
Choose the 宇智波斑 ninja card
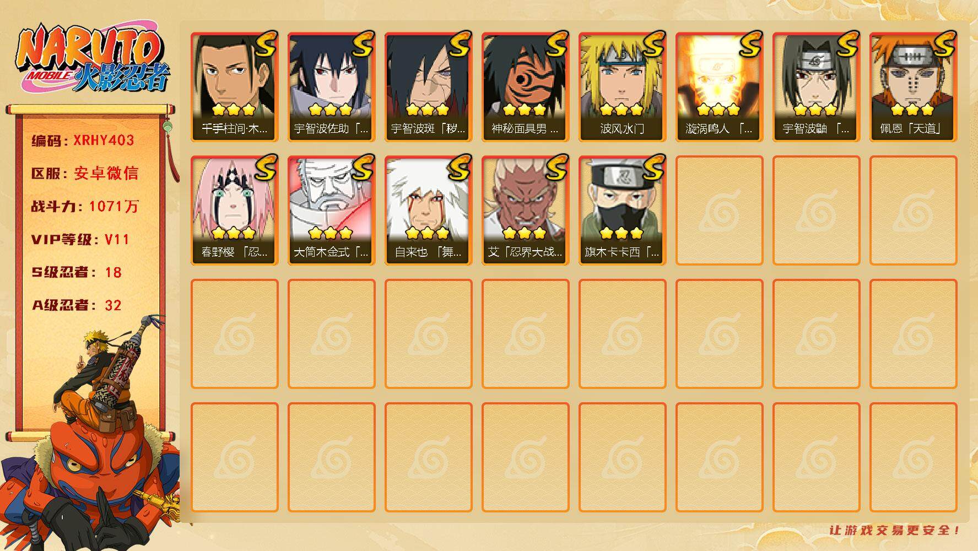point(428,87)
